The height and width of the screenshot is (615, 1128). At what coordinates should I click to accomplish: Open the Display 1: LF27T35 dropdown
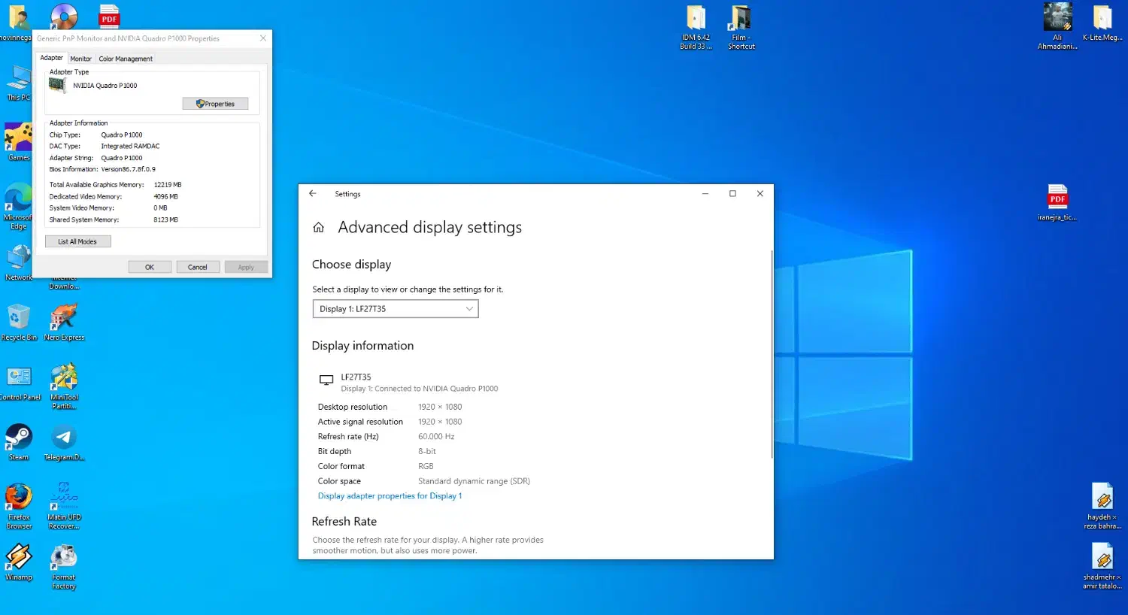[x=396, y=309]
